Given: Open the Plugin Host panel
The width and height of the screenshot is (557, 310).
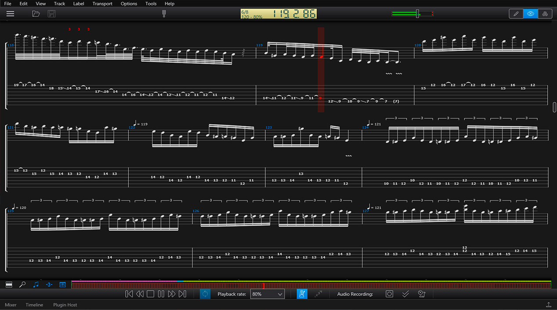Looking at the screenshot, I should coord(65,305).
